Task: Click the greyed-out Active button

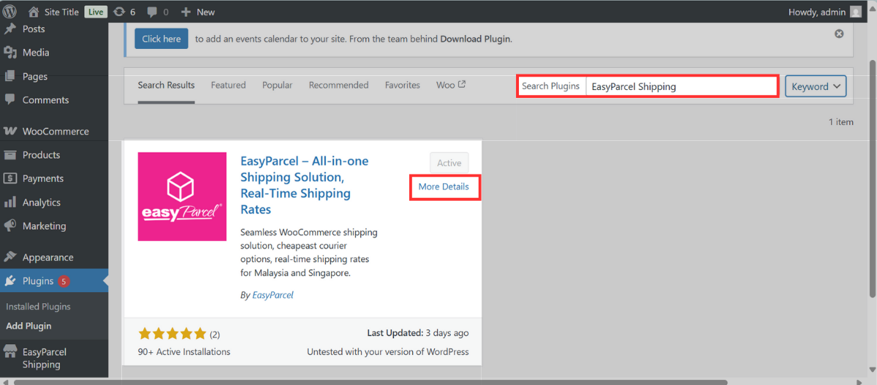Action: [449, 164]
